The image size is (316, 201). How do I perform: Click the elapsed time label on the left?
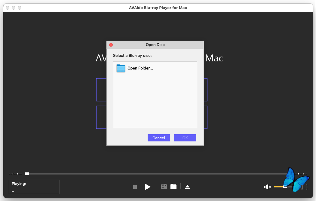point(15,174)
